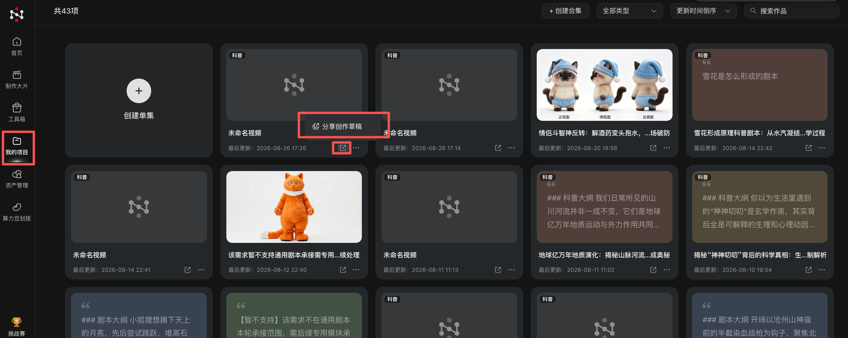
Task: Open the three cats thumbnail
Action: pos(604,85)
